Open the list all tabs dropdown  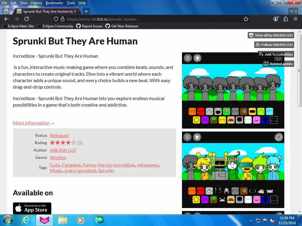[x=293, y=11]
